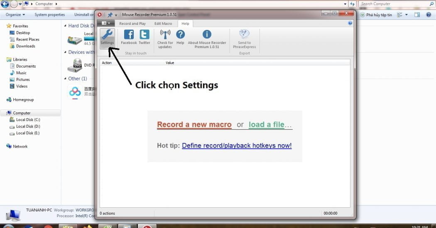This screenshot has width=436, height=228.
Task: Select Libraries in the navigation pane
Action: point(20,59)
